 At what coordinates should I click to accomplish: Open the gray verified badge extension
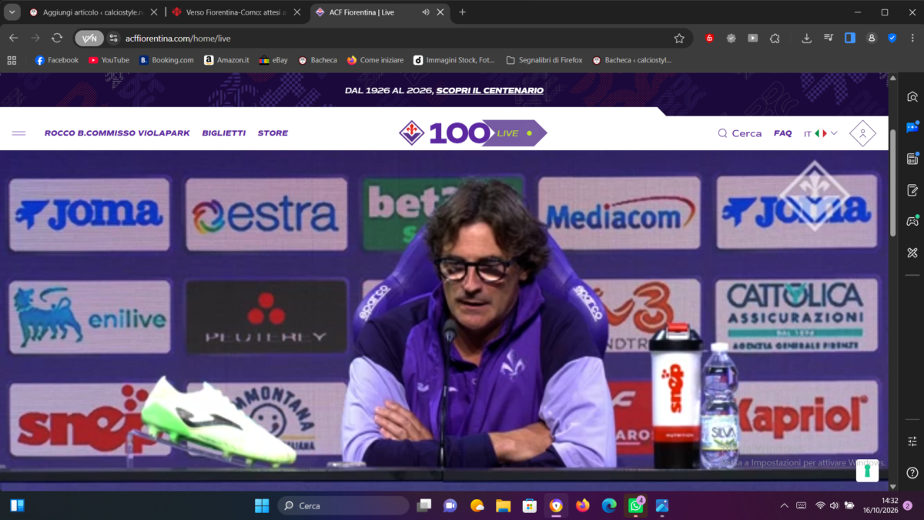(x=731, y=38)
